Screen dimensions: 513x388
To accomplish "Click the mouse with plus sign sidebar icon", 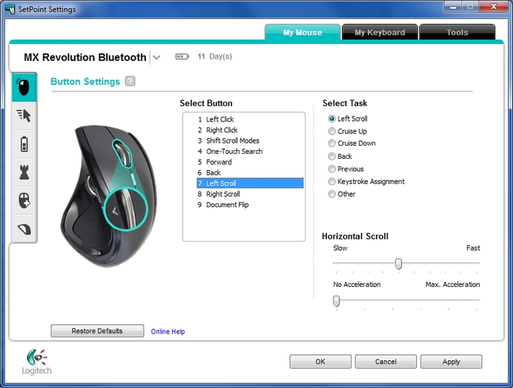I will [24, 200].
